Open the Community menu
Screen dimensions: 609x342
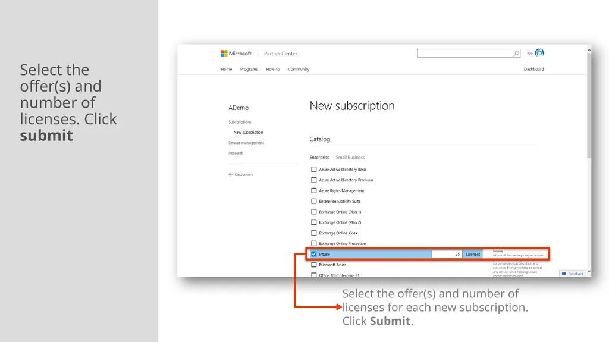(x=299, y=69)
